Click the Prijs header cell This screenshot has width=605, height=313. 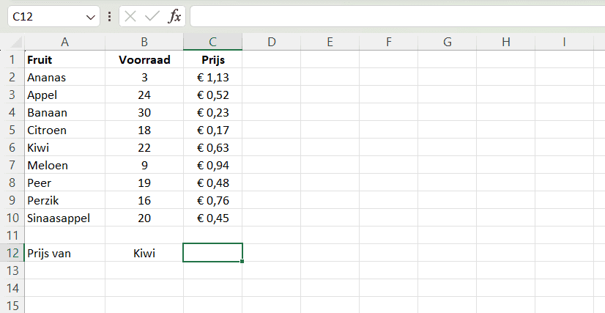212,59
